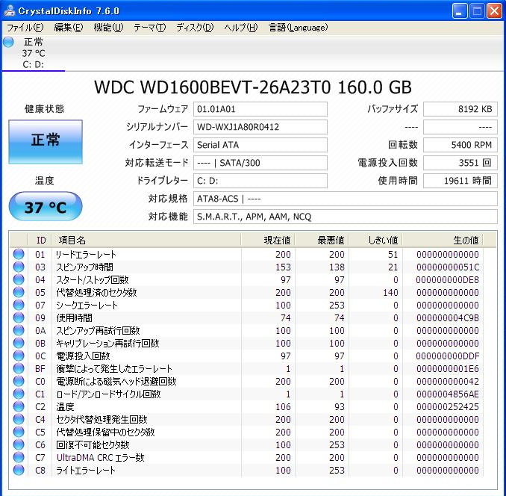Click the 生の値 column header

443,241
